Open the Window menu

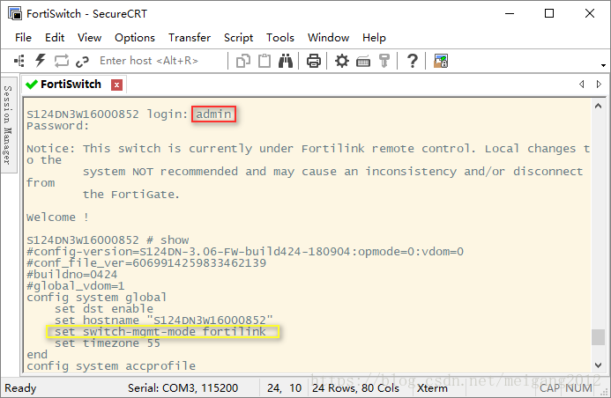pyautogui.click(x=328, y=38)
